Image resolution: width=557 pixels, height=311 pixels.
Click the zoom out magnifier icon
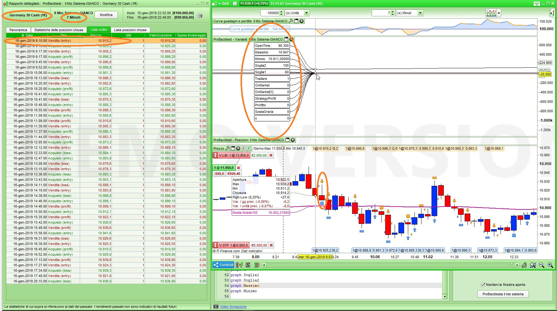coord(542,265)
